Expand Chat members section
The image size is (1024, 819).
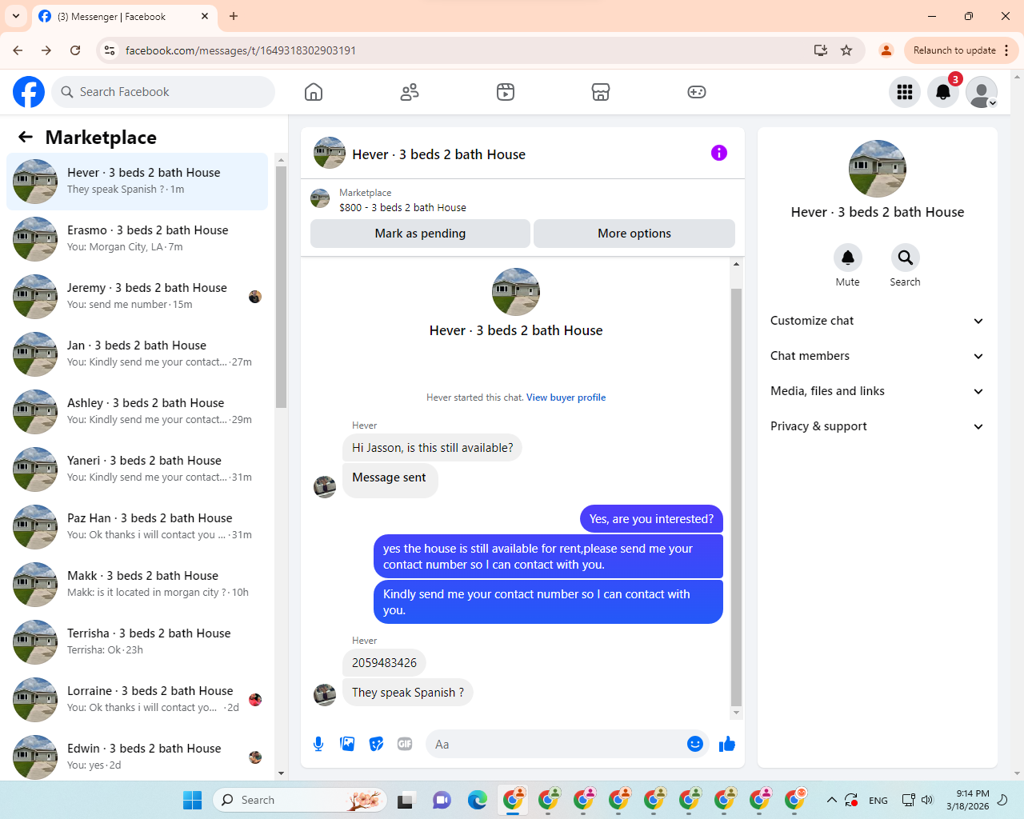[878, 356]
